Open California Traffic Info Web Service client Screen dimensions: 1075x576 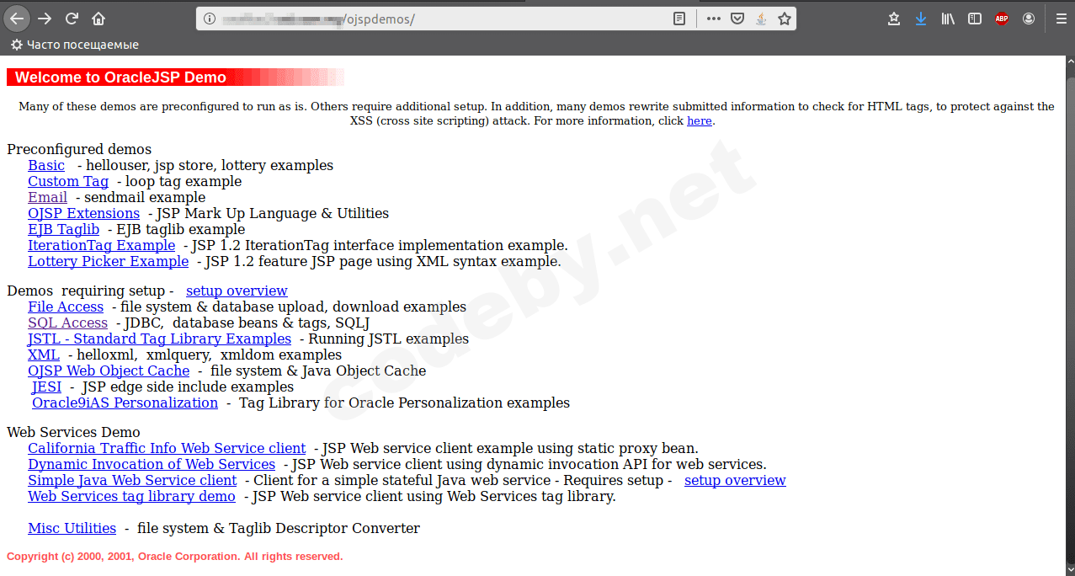tap(167, 449)
